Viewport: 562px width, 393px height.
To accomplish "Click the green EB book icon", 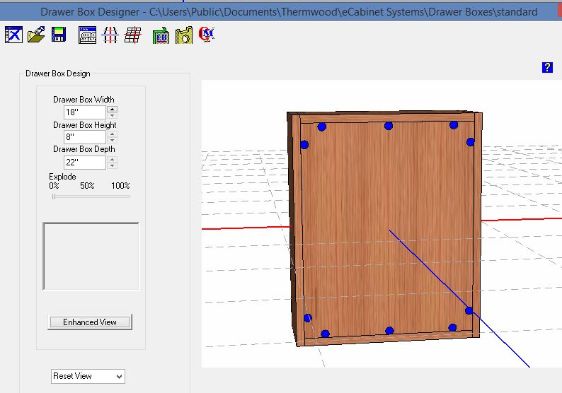I will tap(161, 35).
